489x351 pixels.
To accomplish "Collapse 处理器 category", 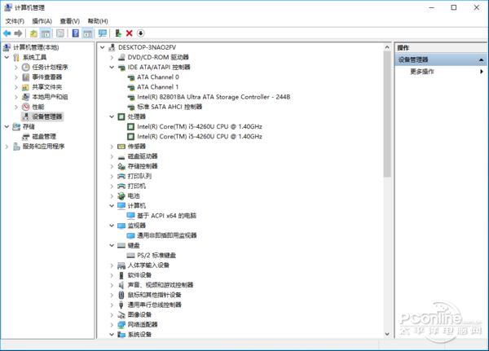I will (x=112, y=116).
